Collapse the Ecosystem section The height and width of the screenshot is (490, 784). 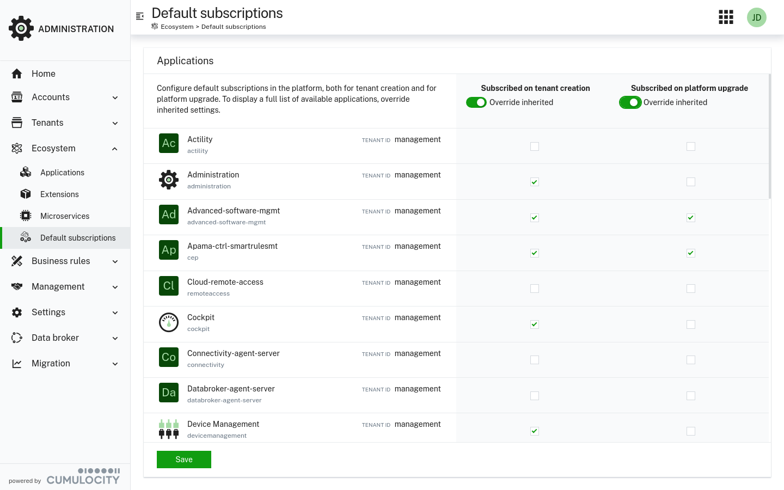pos(53,148)
